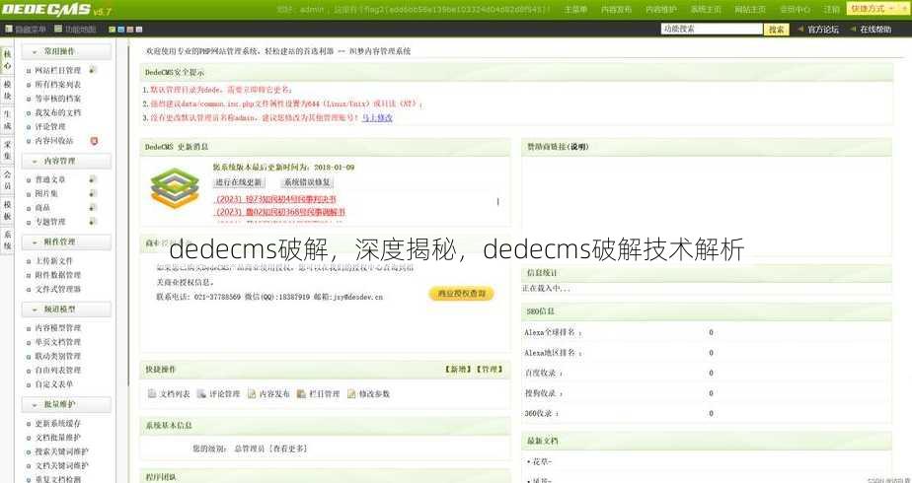
Task: Focus the 功能搜索 search input field
Action: 712,29
